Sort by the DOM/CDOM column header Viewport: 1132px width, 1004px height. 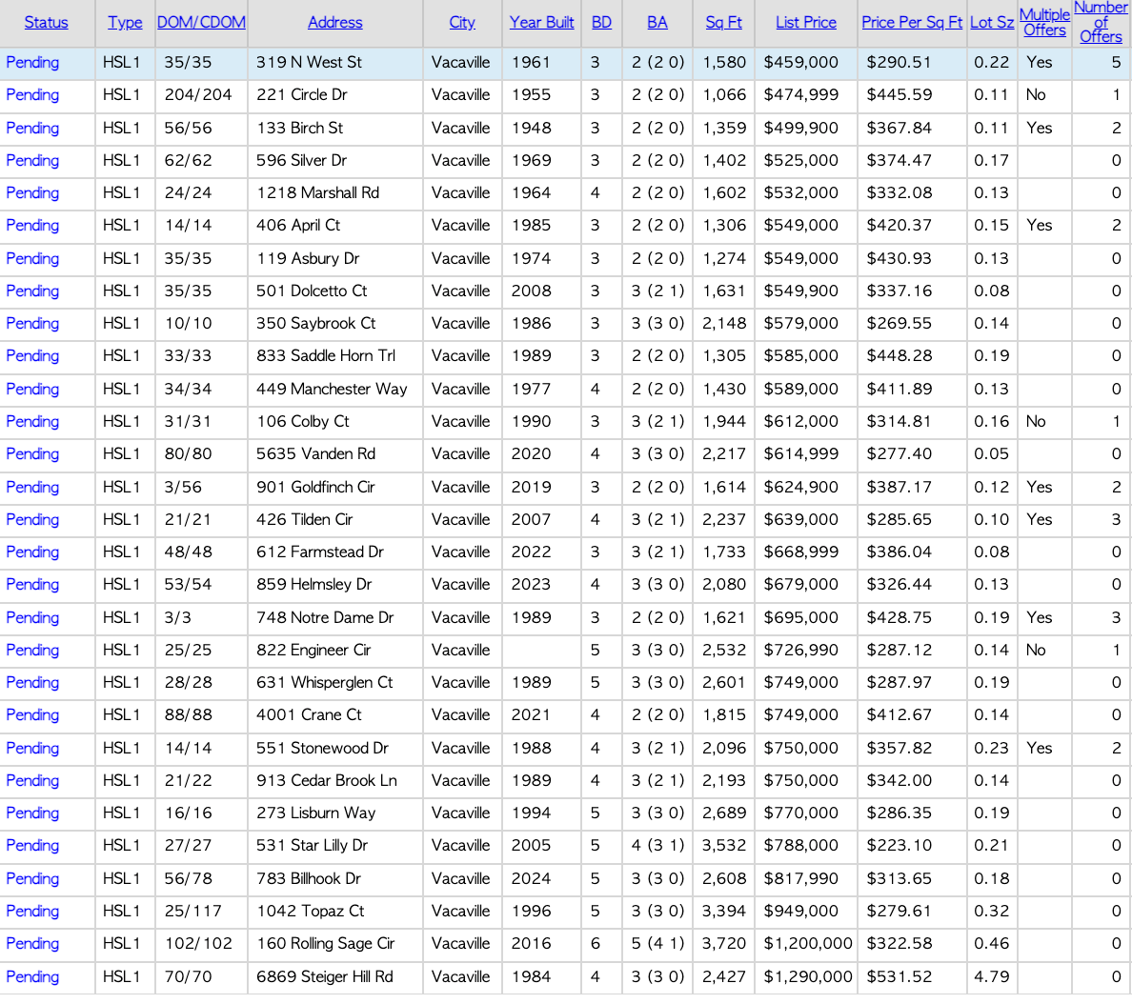[x=201, y=22]
